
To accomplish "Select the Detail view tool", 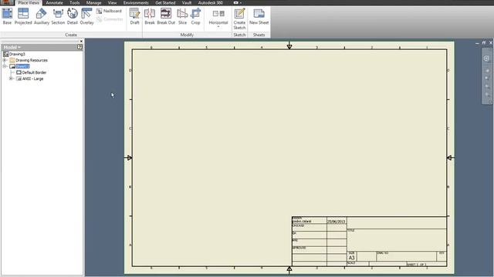I will [x=72, y=17].
